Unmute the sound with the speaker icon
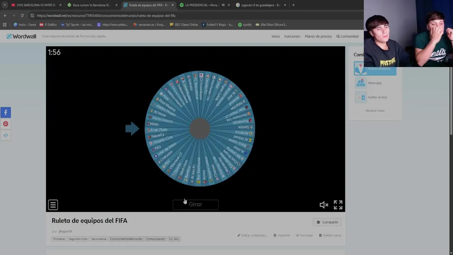The height and width of the screenshot is (255, 453). (x=323, y=205)
